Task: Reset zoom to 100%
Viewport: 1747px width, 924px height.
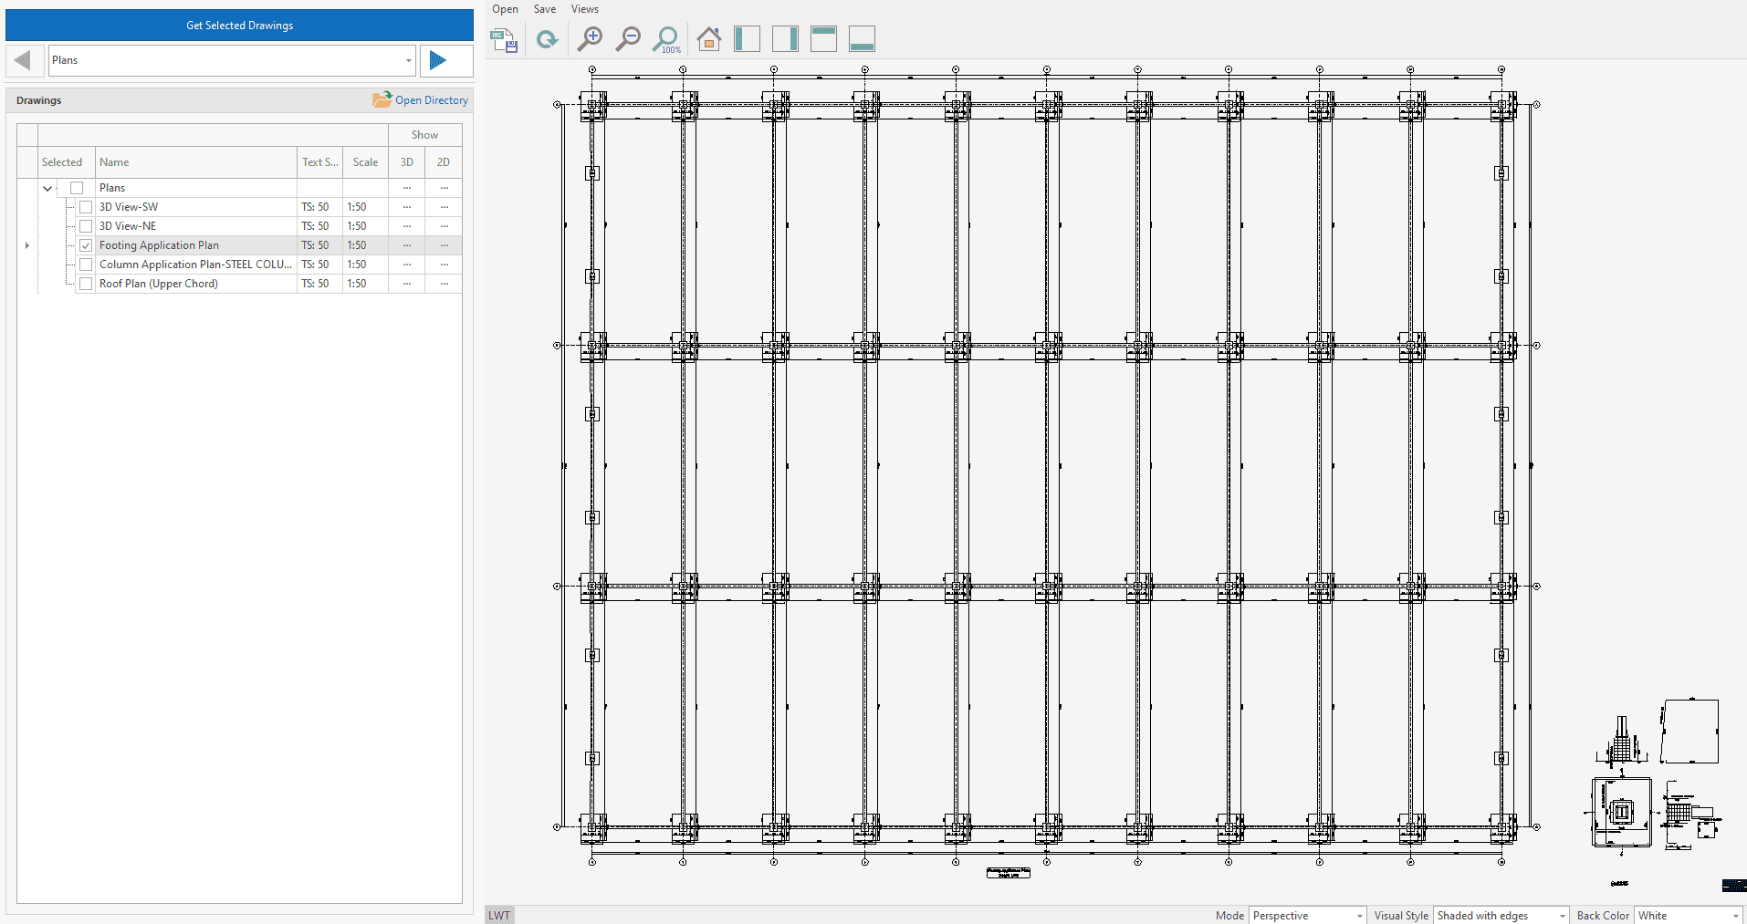Action: coord(666,39)
